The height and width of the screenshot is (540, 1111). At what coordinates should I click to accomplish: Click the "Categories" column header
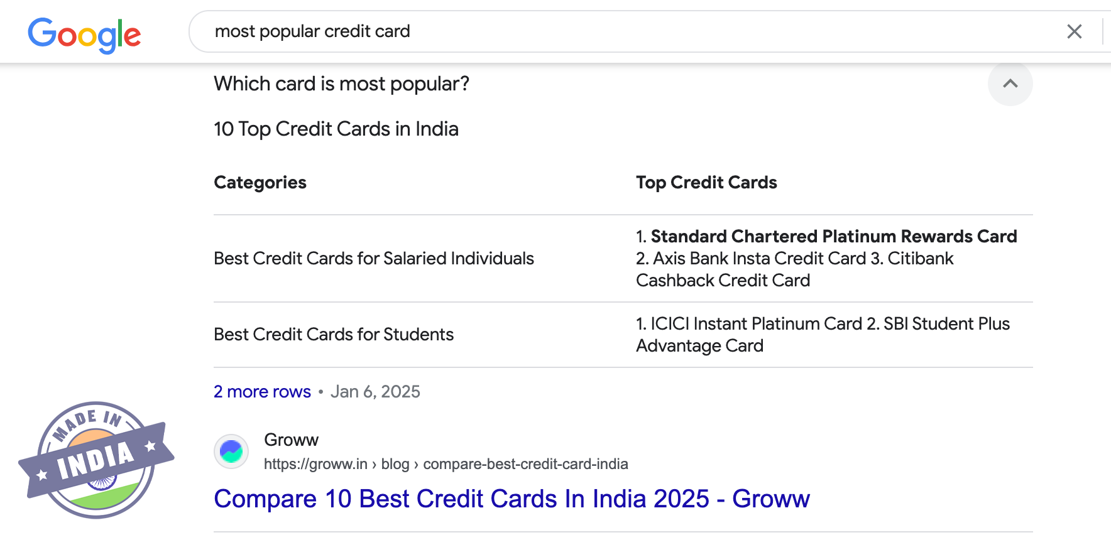pyautogui.click(x=260, y=182)
